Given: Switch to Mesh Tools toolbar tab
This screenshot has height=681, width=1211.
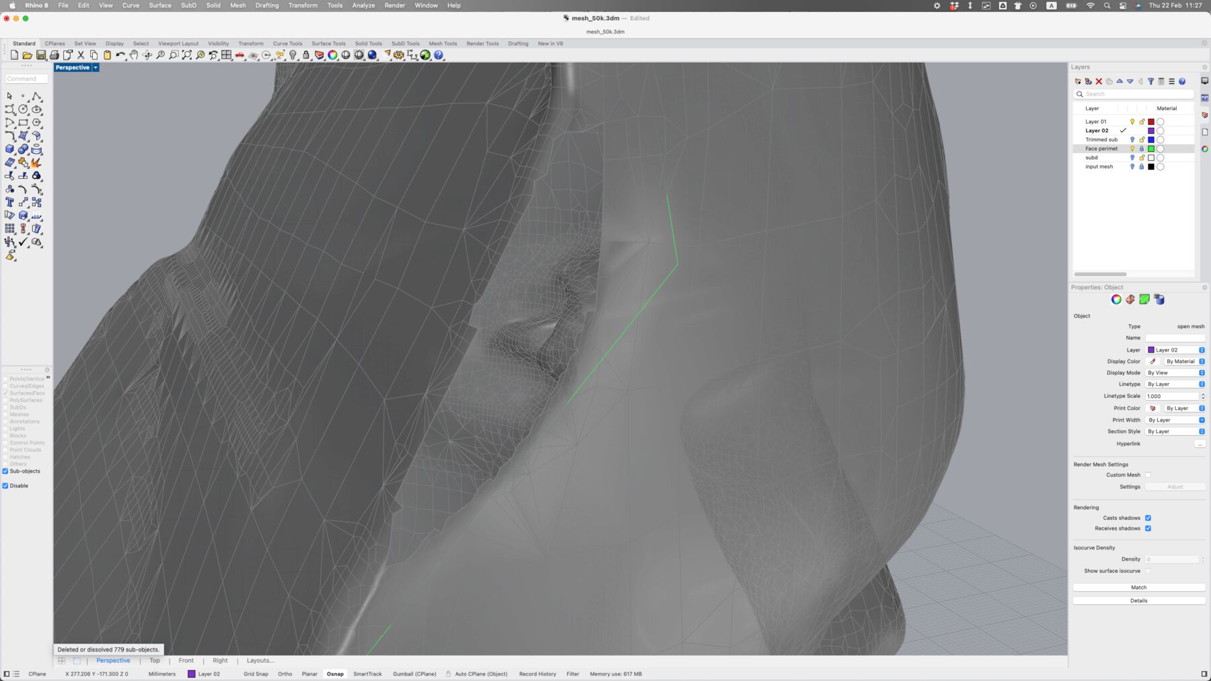Looking at the screenshot, I should pos(443,44).
